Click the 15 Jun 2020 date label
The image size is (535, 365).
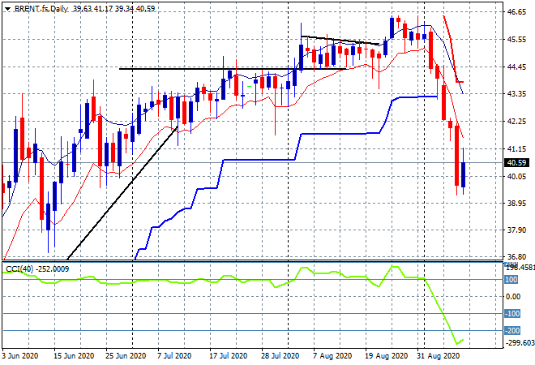(74, 356)
